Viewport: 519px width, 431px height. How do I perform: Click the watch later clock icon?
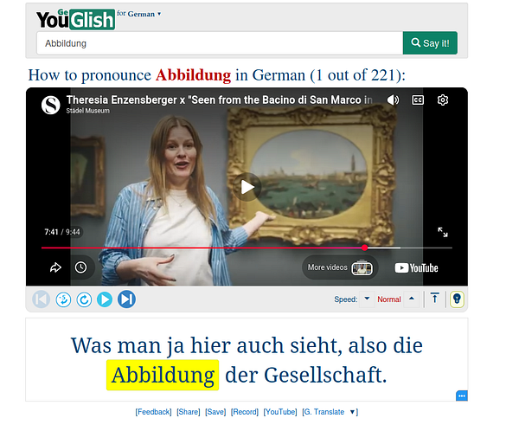pyautogui.click(x=80, y=267)
